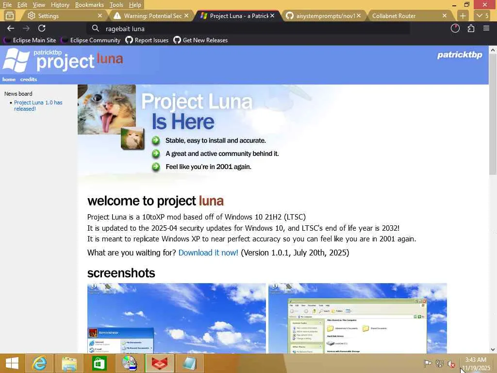Open the Get New Releases bookmark
The width and height of the screenshot is (497, 373).
click(200, 40)
